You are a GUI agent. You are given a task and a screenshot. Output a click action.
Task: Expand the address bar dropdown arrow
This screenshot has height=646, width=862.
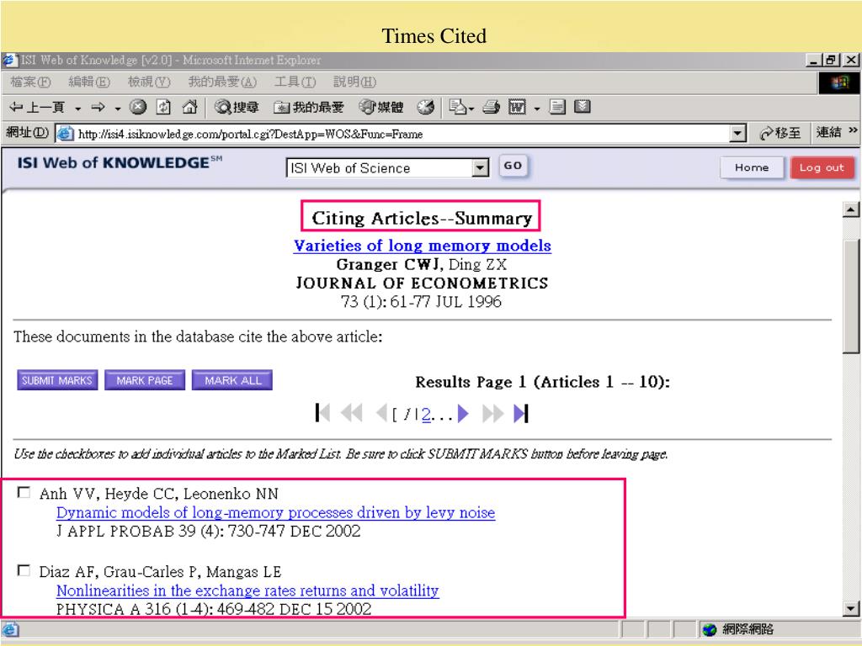(x=737, y=134)
